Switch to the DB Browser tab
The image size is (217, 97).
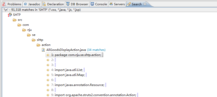77,4
